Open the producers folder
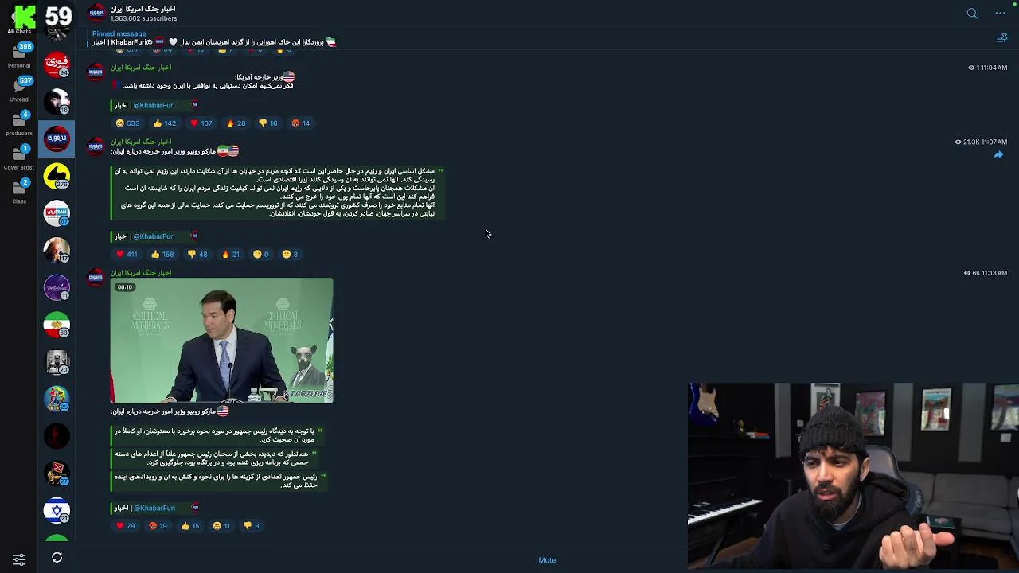Viewport: 1019px width, 573px height. click(19, 123)
